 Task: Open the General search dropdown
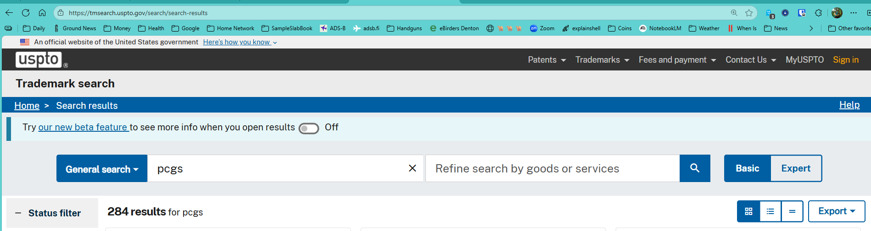pos(102,169)
